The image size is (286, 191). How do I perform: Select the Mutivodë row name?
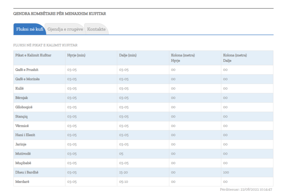pos(23,154)
